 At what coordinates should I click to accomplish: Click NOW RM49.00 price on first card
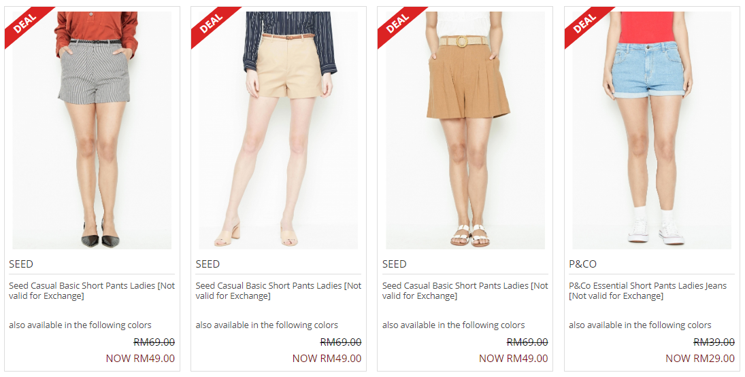(x=140, y=359)
